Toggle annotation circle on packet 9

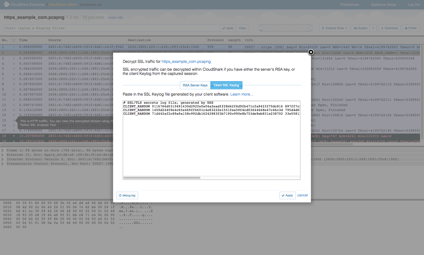coord(14,90)
